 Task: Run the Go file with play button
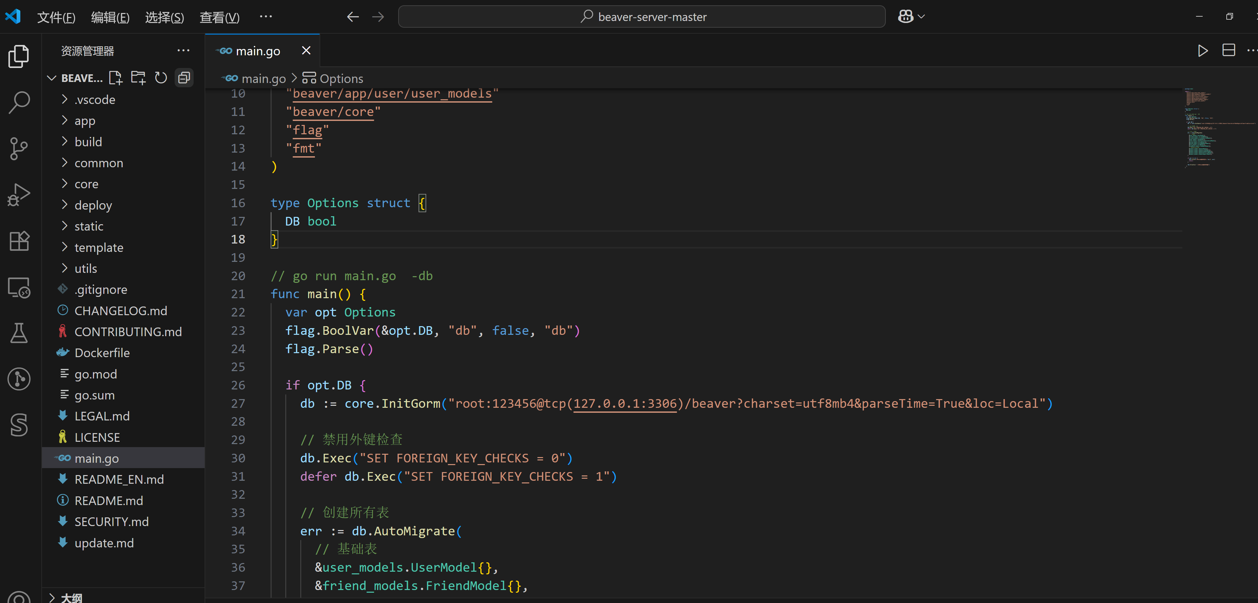point(1202,50)
